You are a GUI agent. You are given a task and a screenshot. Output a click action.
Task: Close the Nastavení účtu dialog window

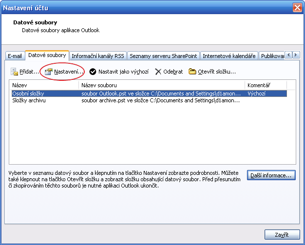point(297,8)
